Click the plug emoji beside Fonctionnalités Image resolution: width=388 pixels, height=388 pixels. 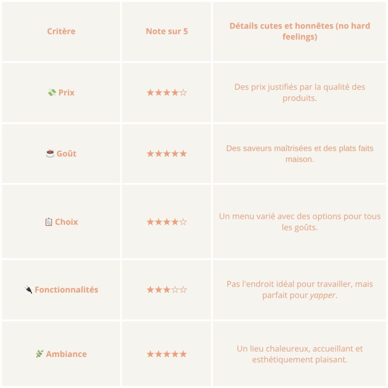tap(28, 289)
